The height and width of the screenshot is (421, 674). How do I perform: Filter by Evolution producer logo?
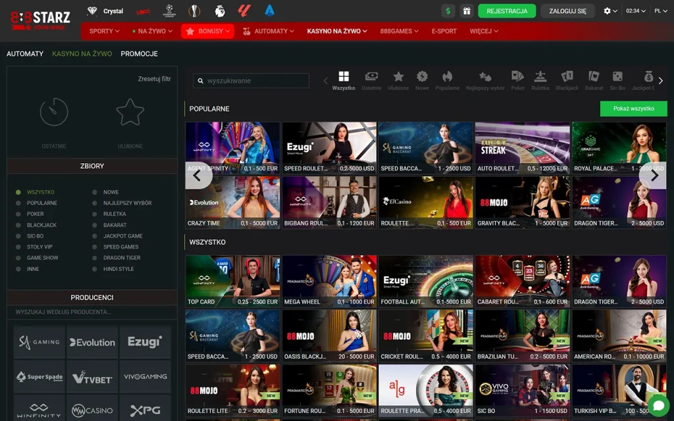92,342
